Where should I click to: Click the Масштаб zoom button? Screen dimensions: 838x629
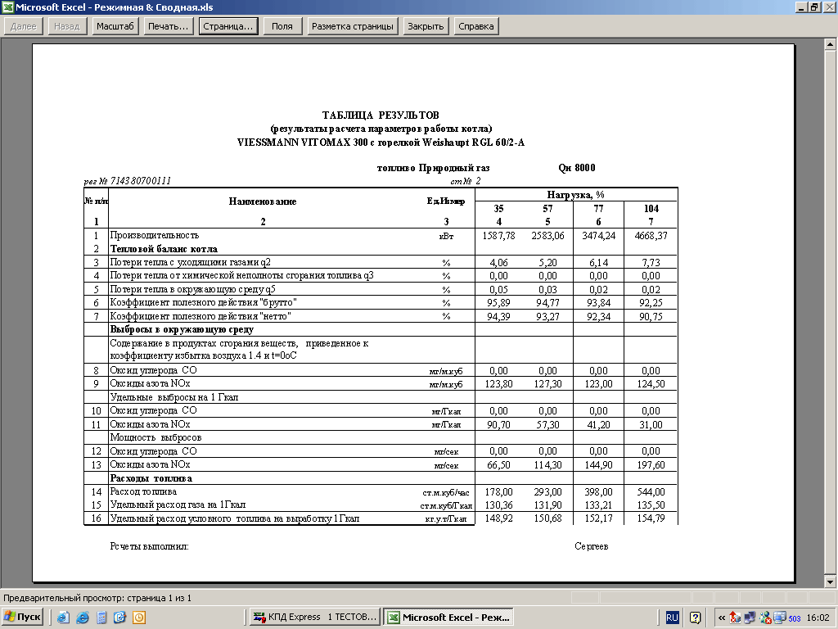coord(115,26)
